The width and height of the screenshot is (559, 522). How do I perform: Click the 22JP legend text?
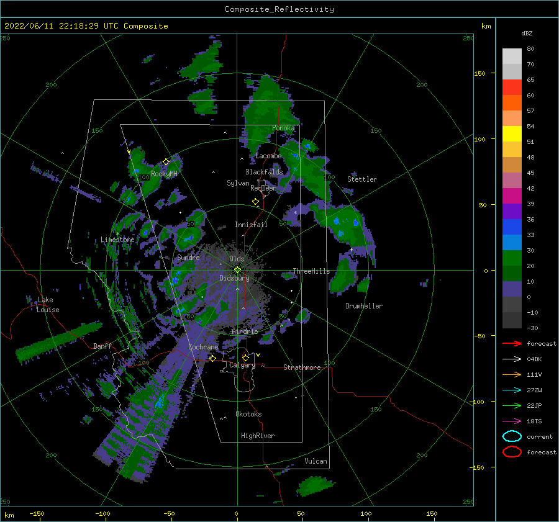click(534, 405)
